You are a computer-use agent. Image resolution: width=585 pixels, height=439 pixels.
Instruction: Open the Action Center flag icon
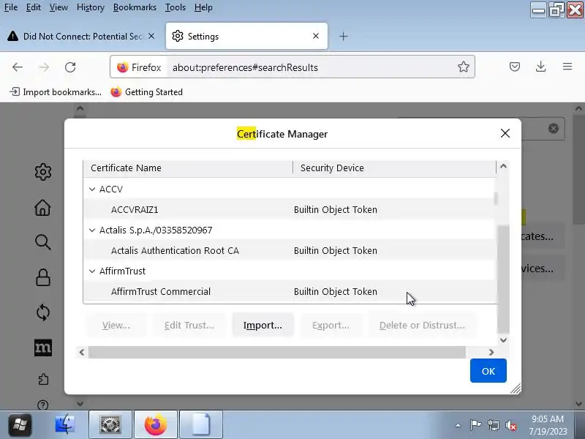click(475, 425)
